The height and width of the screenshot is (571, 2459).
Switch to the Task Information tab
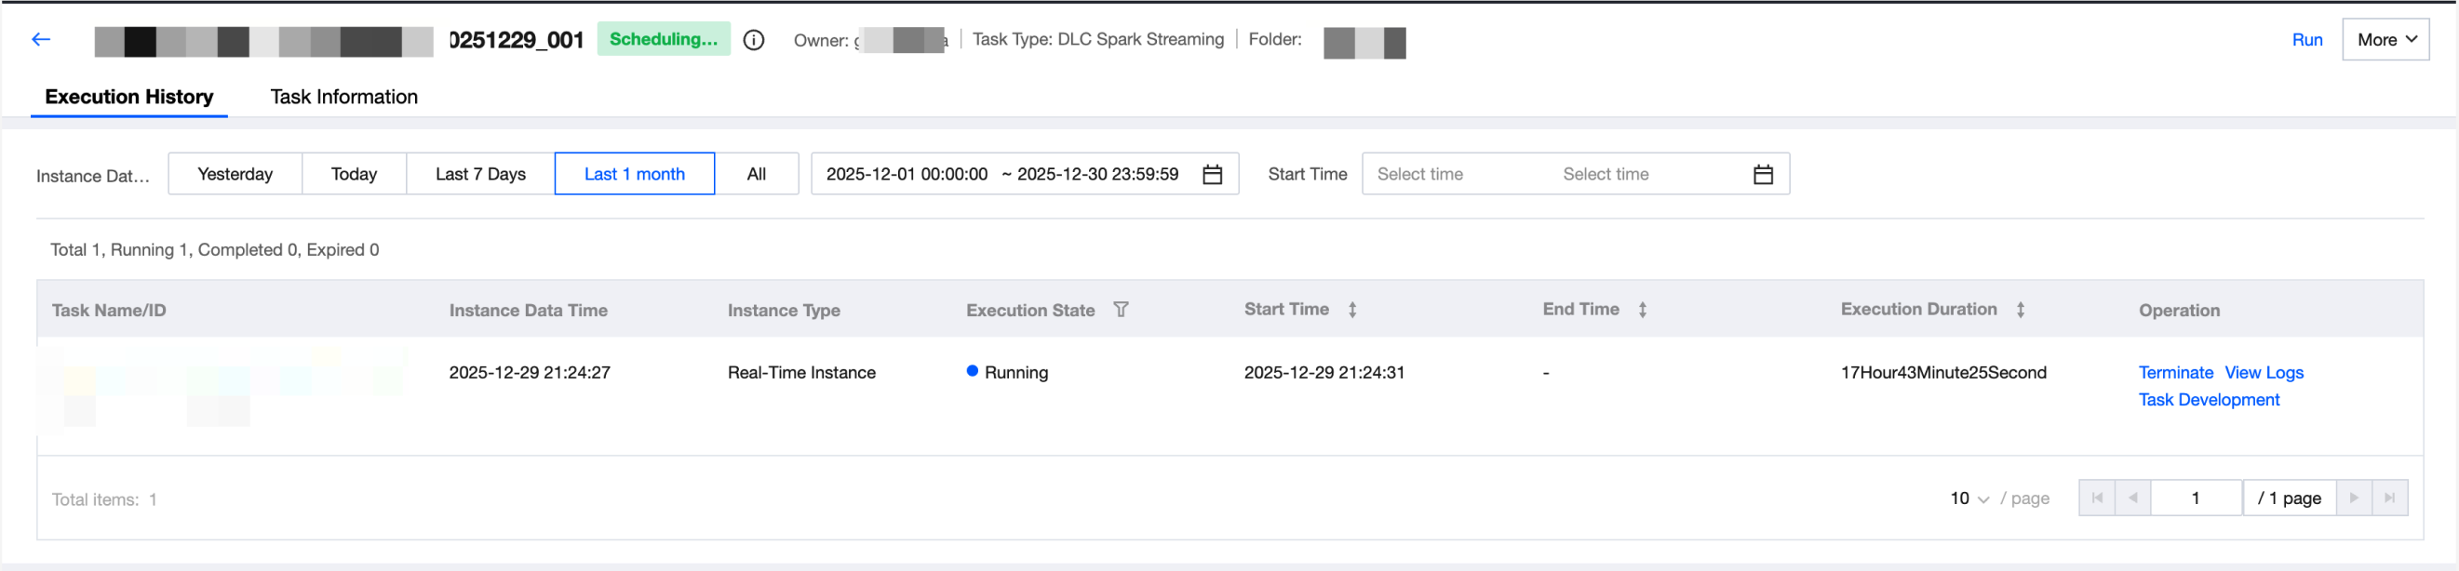pyautogui.click(x=343, y=98)
